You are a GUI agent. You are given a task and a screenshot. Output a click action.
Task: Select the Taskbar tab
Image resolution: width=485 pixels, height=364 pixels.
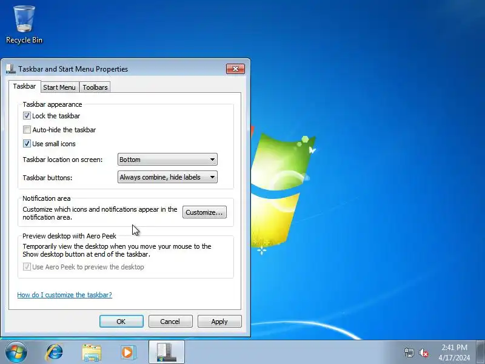coord(24,86)
